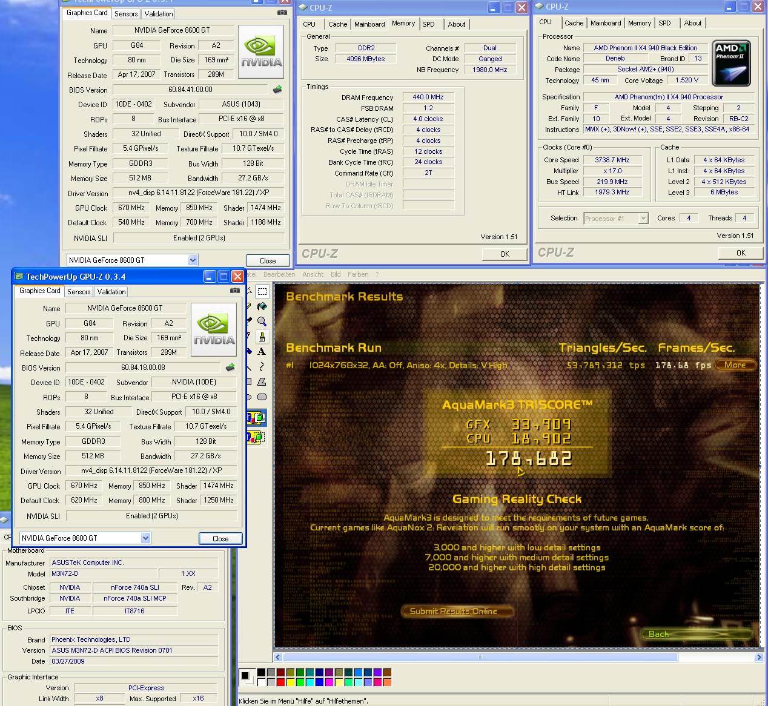Pick the yellow color swatch in Paint palette

click(290, 682)
